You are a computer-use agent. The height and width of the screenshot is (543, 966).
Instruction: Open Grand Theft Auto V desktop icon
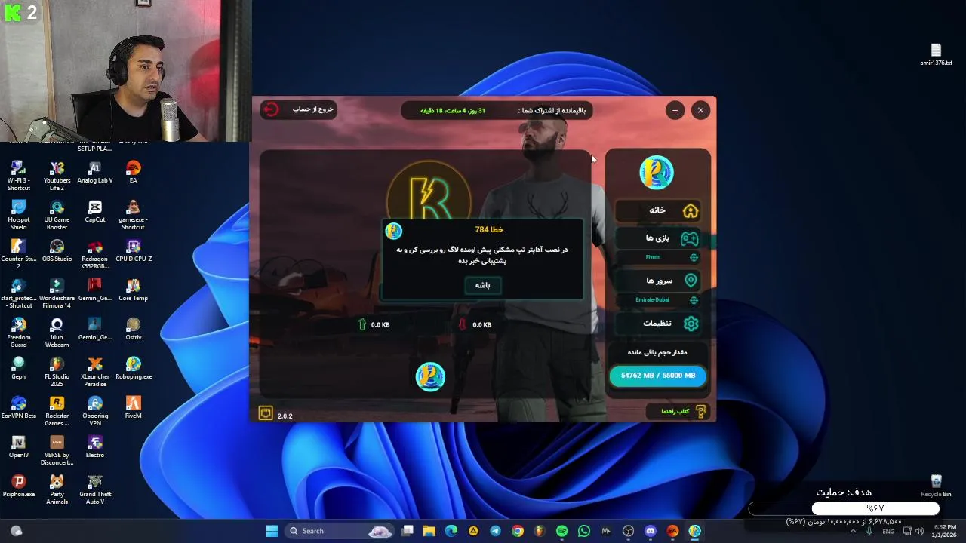click(94, 489)
